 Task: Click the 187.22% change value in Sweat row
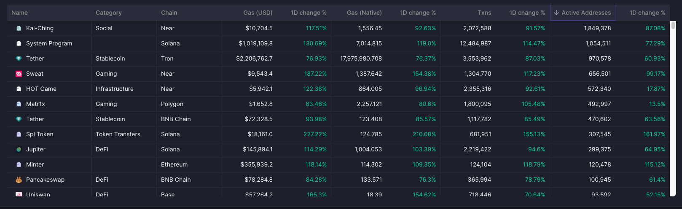[x=315, y=74]
